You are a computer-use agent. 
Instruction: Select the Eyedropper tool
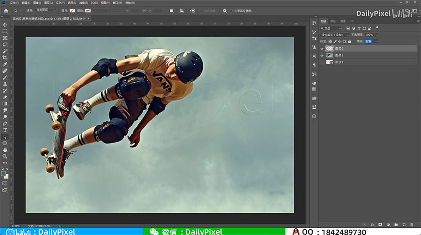(x=5, y=64)
